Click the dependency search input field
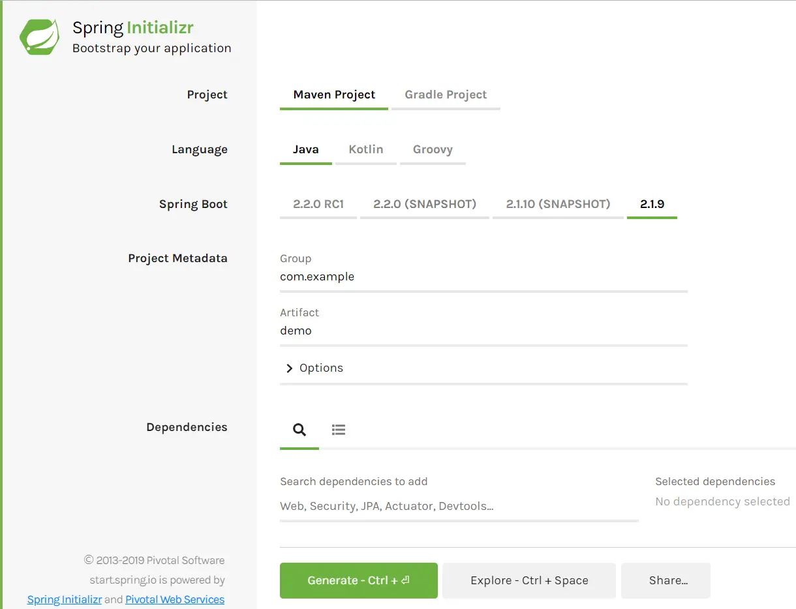 pos(457,506)
